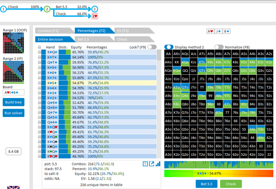Image resolution: width=276 pixels, height=189 pixels.
Task: Click the Percentages column header
Action: [97, 47]
